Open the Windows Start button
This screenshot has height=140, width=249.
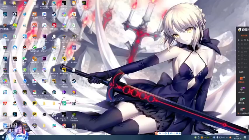pyautogui.click(x=3, y=138)
